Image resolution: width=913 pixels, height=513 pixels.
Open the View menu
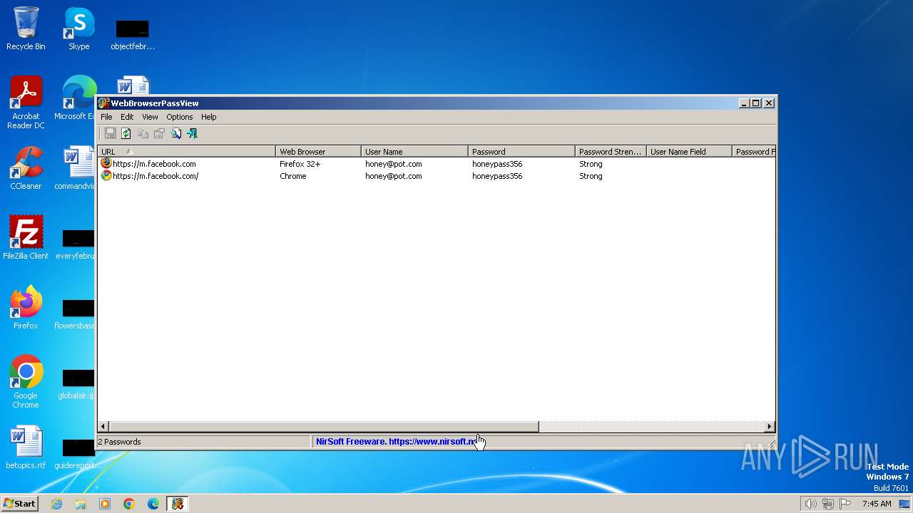tap(150, 117)
